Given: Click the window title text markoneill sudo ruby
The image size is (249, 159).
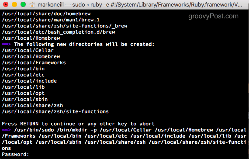Looking at the screenshot, I should pos(140,5).
